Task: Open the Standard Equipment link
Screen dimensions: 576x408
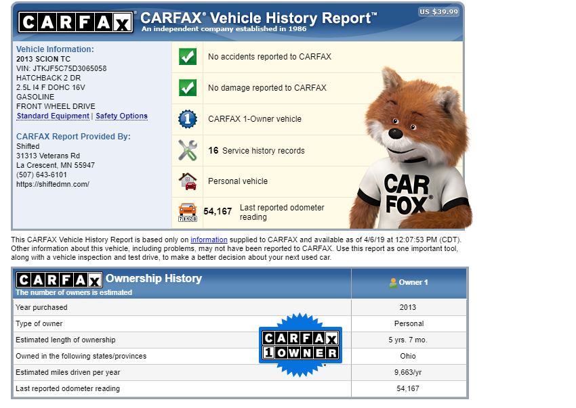Action: (x=53, y=116)
